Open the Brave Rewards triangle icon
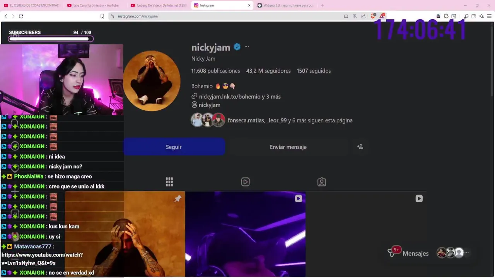This screenshot has width=495, height=278. 382,16
